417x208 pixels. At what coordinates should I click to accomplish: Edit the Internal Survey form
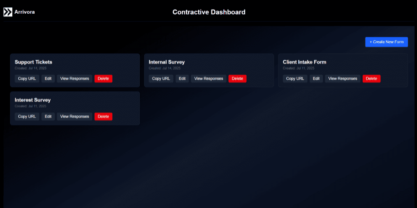tap(182, 78)
